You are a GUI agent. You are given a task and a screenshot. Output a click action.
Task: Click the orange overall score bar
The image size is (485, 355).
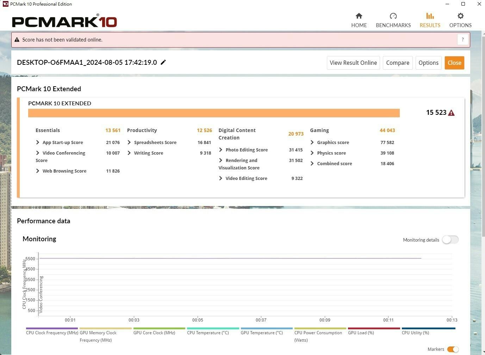214,113
